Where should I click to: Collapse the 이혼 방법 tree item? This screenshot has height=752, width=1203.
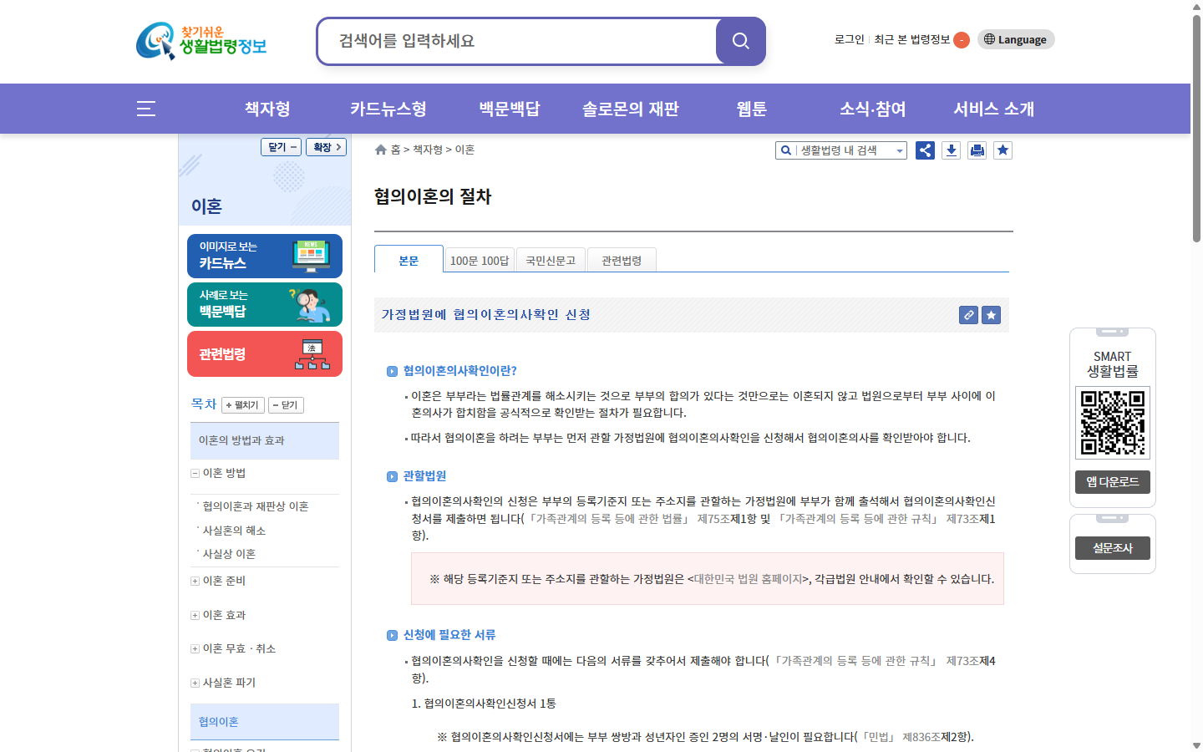click(195, 473)
